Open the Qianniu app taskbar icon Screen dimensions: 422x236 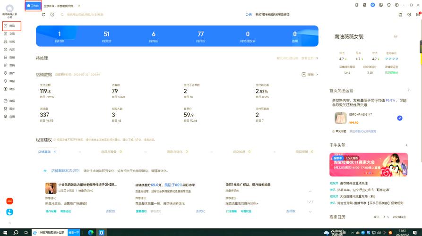point(101,233)
